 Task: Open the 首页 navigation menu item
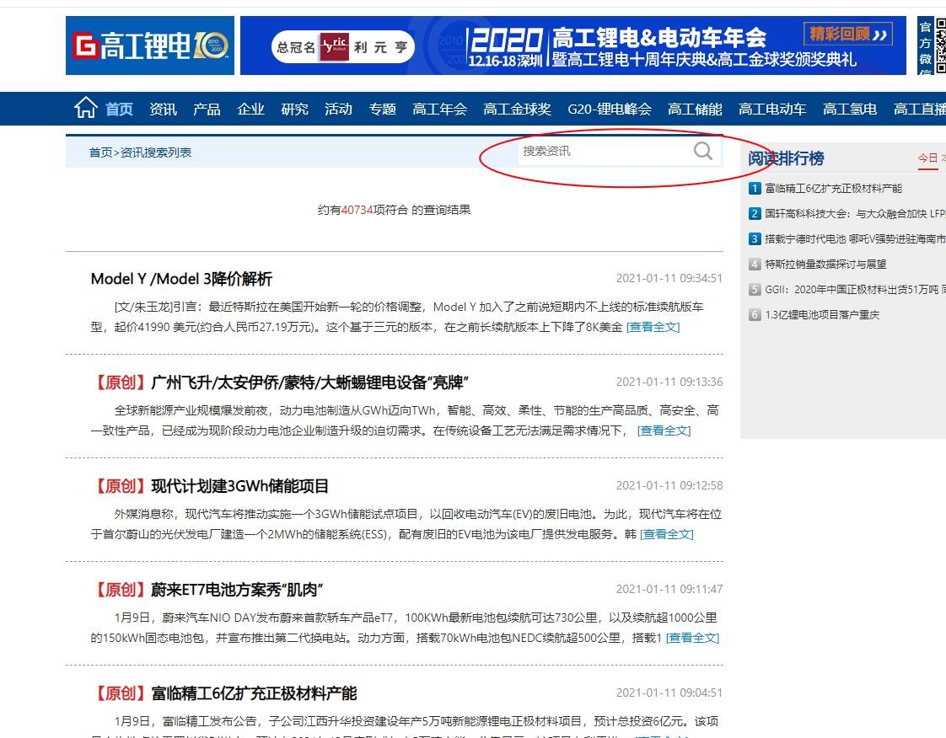(120, 110)
